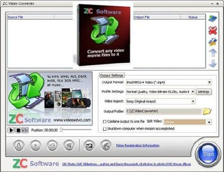This screenshot has height=172, width=224.
Task: Click the round help question mark icon
Action: (x=35, y=145)
